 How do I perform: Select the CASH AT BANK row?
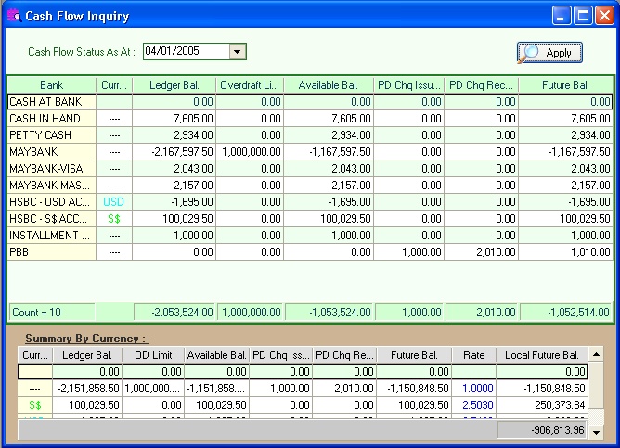point(310,101)
